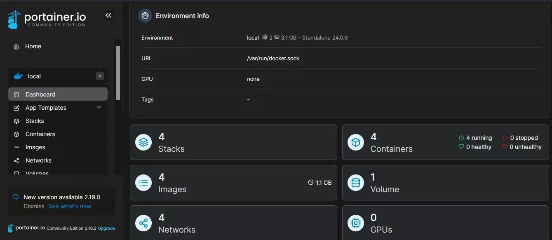Click the CPU icon in the Environment row

(x=265, y=37)
